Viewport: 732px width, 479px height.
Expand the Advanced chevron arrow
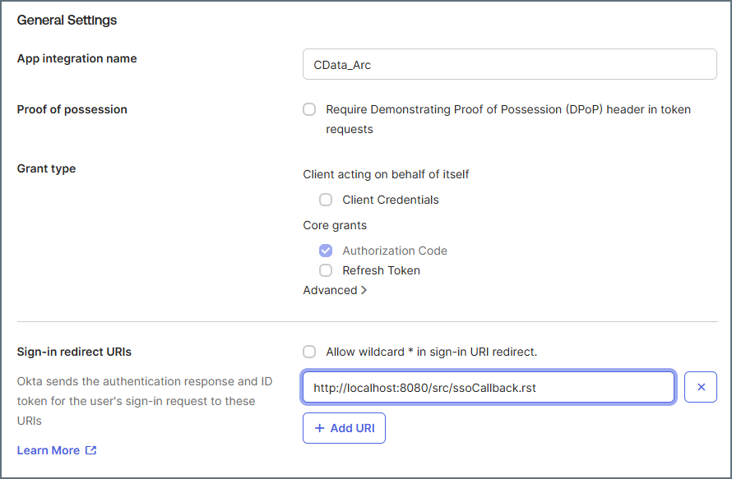[x=364, y=290]
